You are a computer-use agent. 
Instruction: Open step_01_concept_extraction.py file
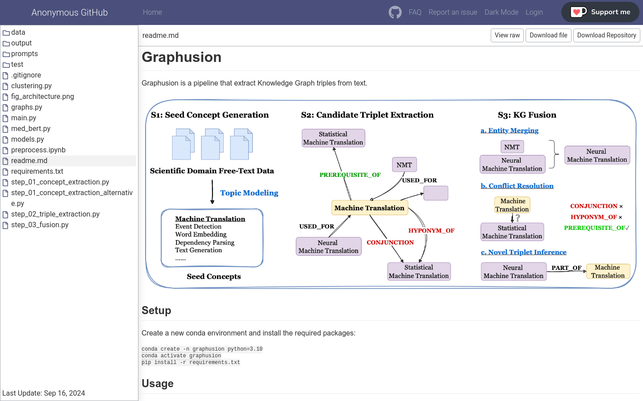(x=60, y=182)
